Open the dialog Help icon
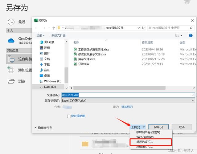 point(191,35)
